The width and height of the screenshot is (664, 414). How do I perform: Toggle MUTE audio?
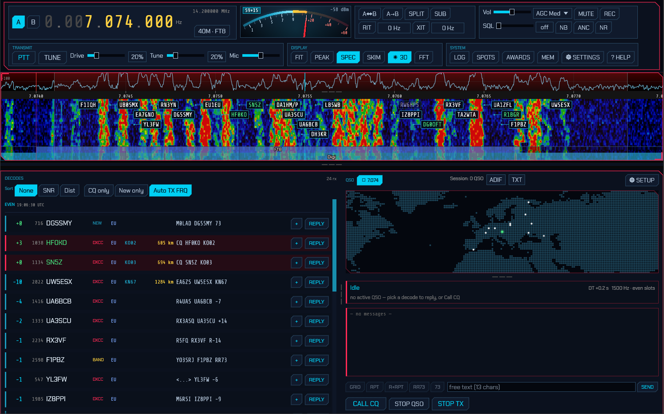coord(586,14)
